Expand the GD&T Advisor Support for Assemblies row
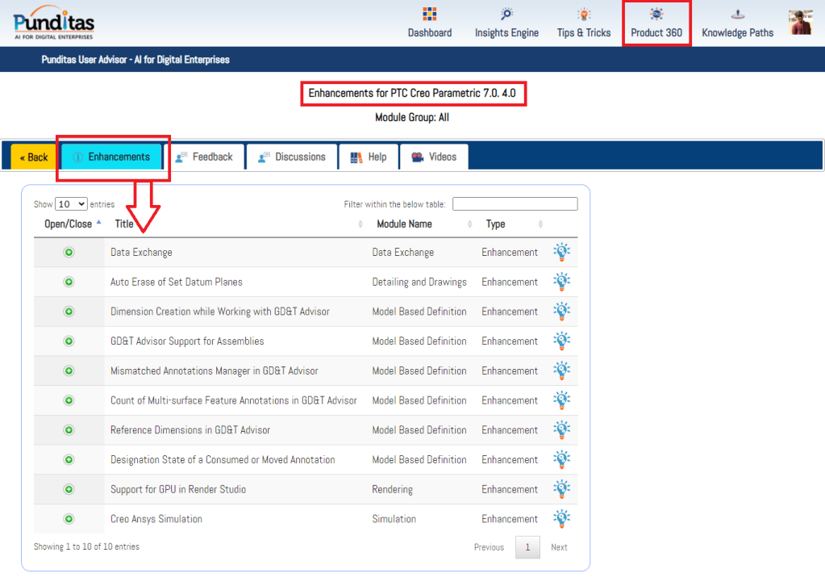 69,341
